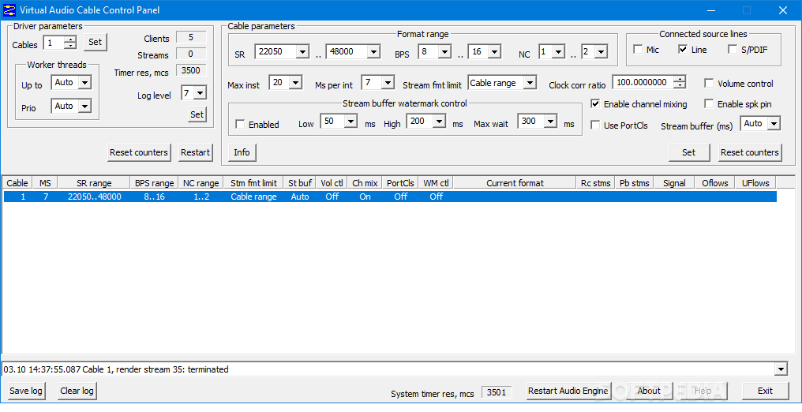Open the maximum NC dropdown showing 2
Viewport: 802px width, 412px height.
[x=601, y=51]
